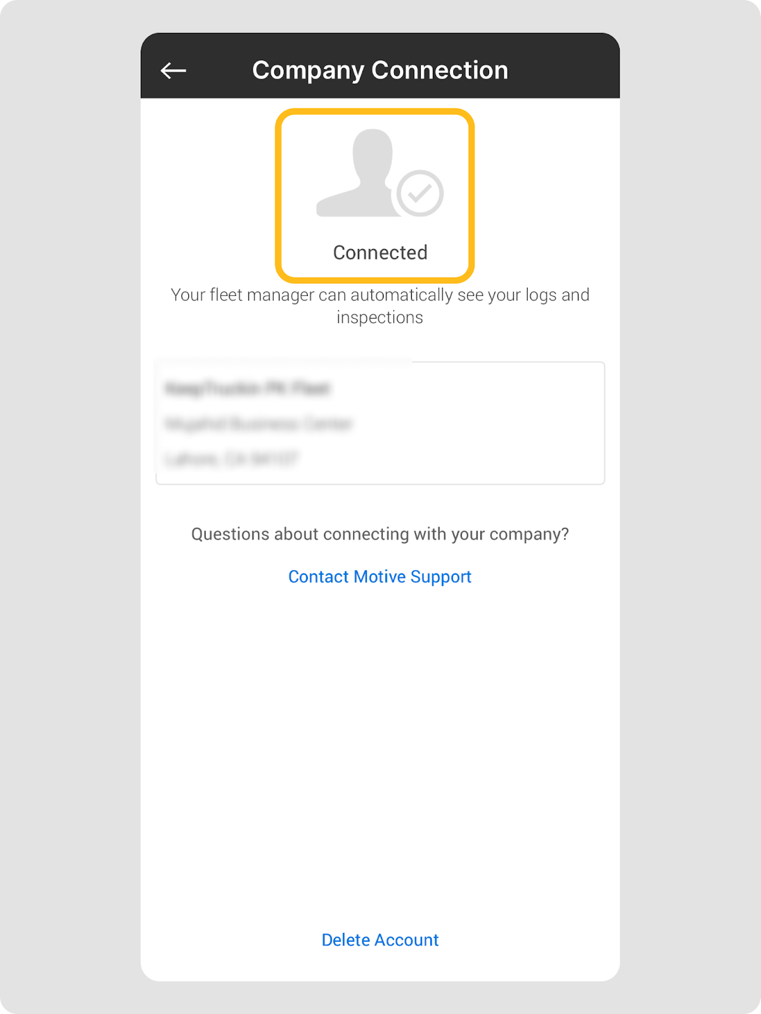
Task: Click the blank white area above Delete Account
Action: point(380,760)
